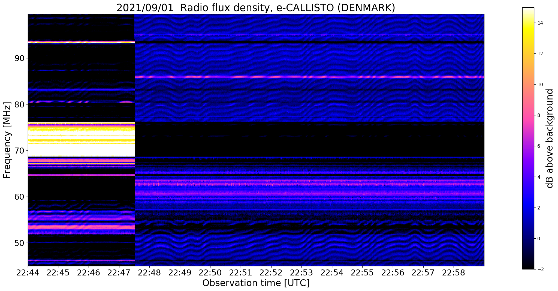
Task: Click the 50 MHz frequency tick label
Action: [20, 243]
